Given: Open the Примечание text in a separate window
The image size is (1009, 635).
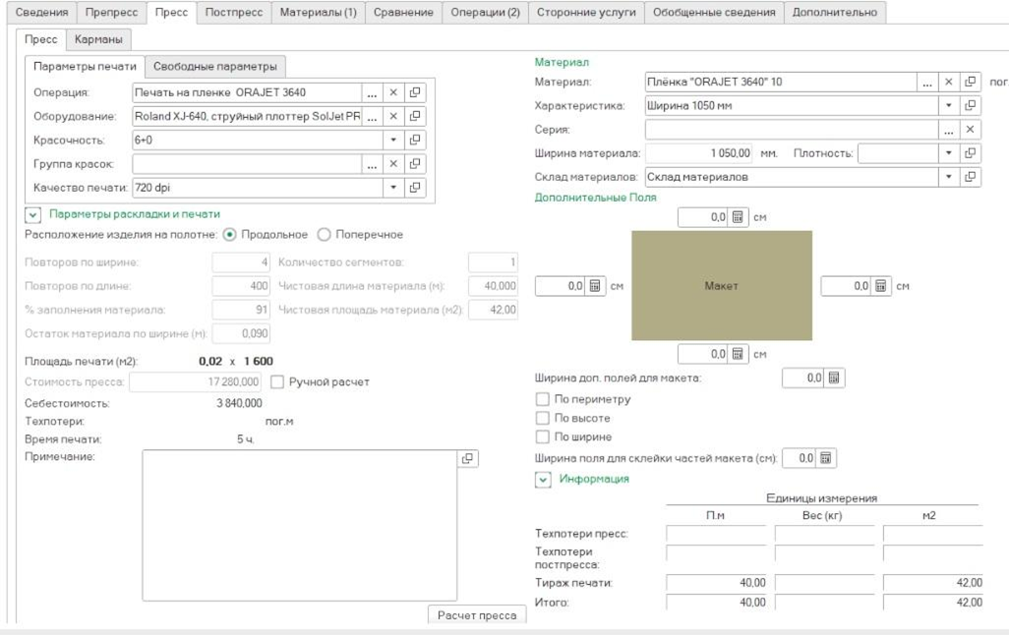Looking at the screenshot, I should pos(468,458).
